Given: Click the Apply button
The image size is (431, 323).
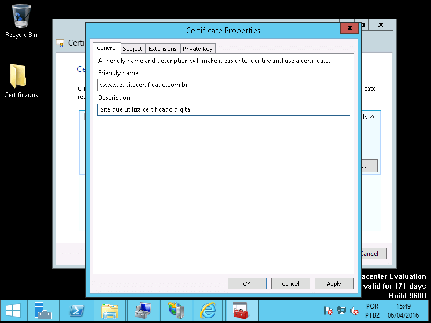Looking at the screenshot, I should point(334,284).
